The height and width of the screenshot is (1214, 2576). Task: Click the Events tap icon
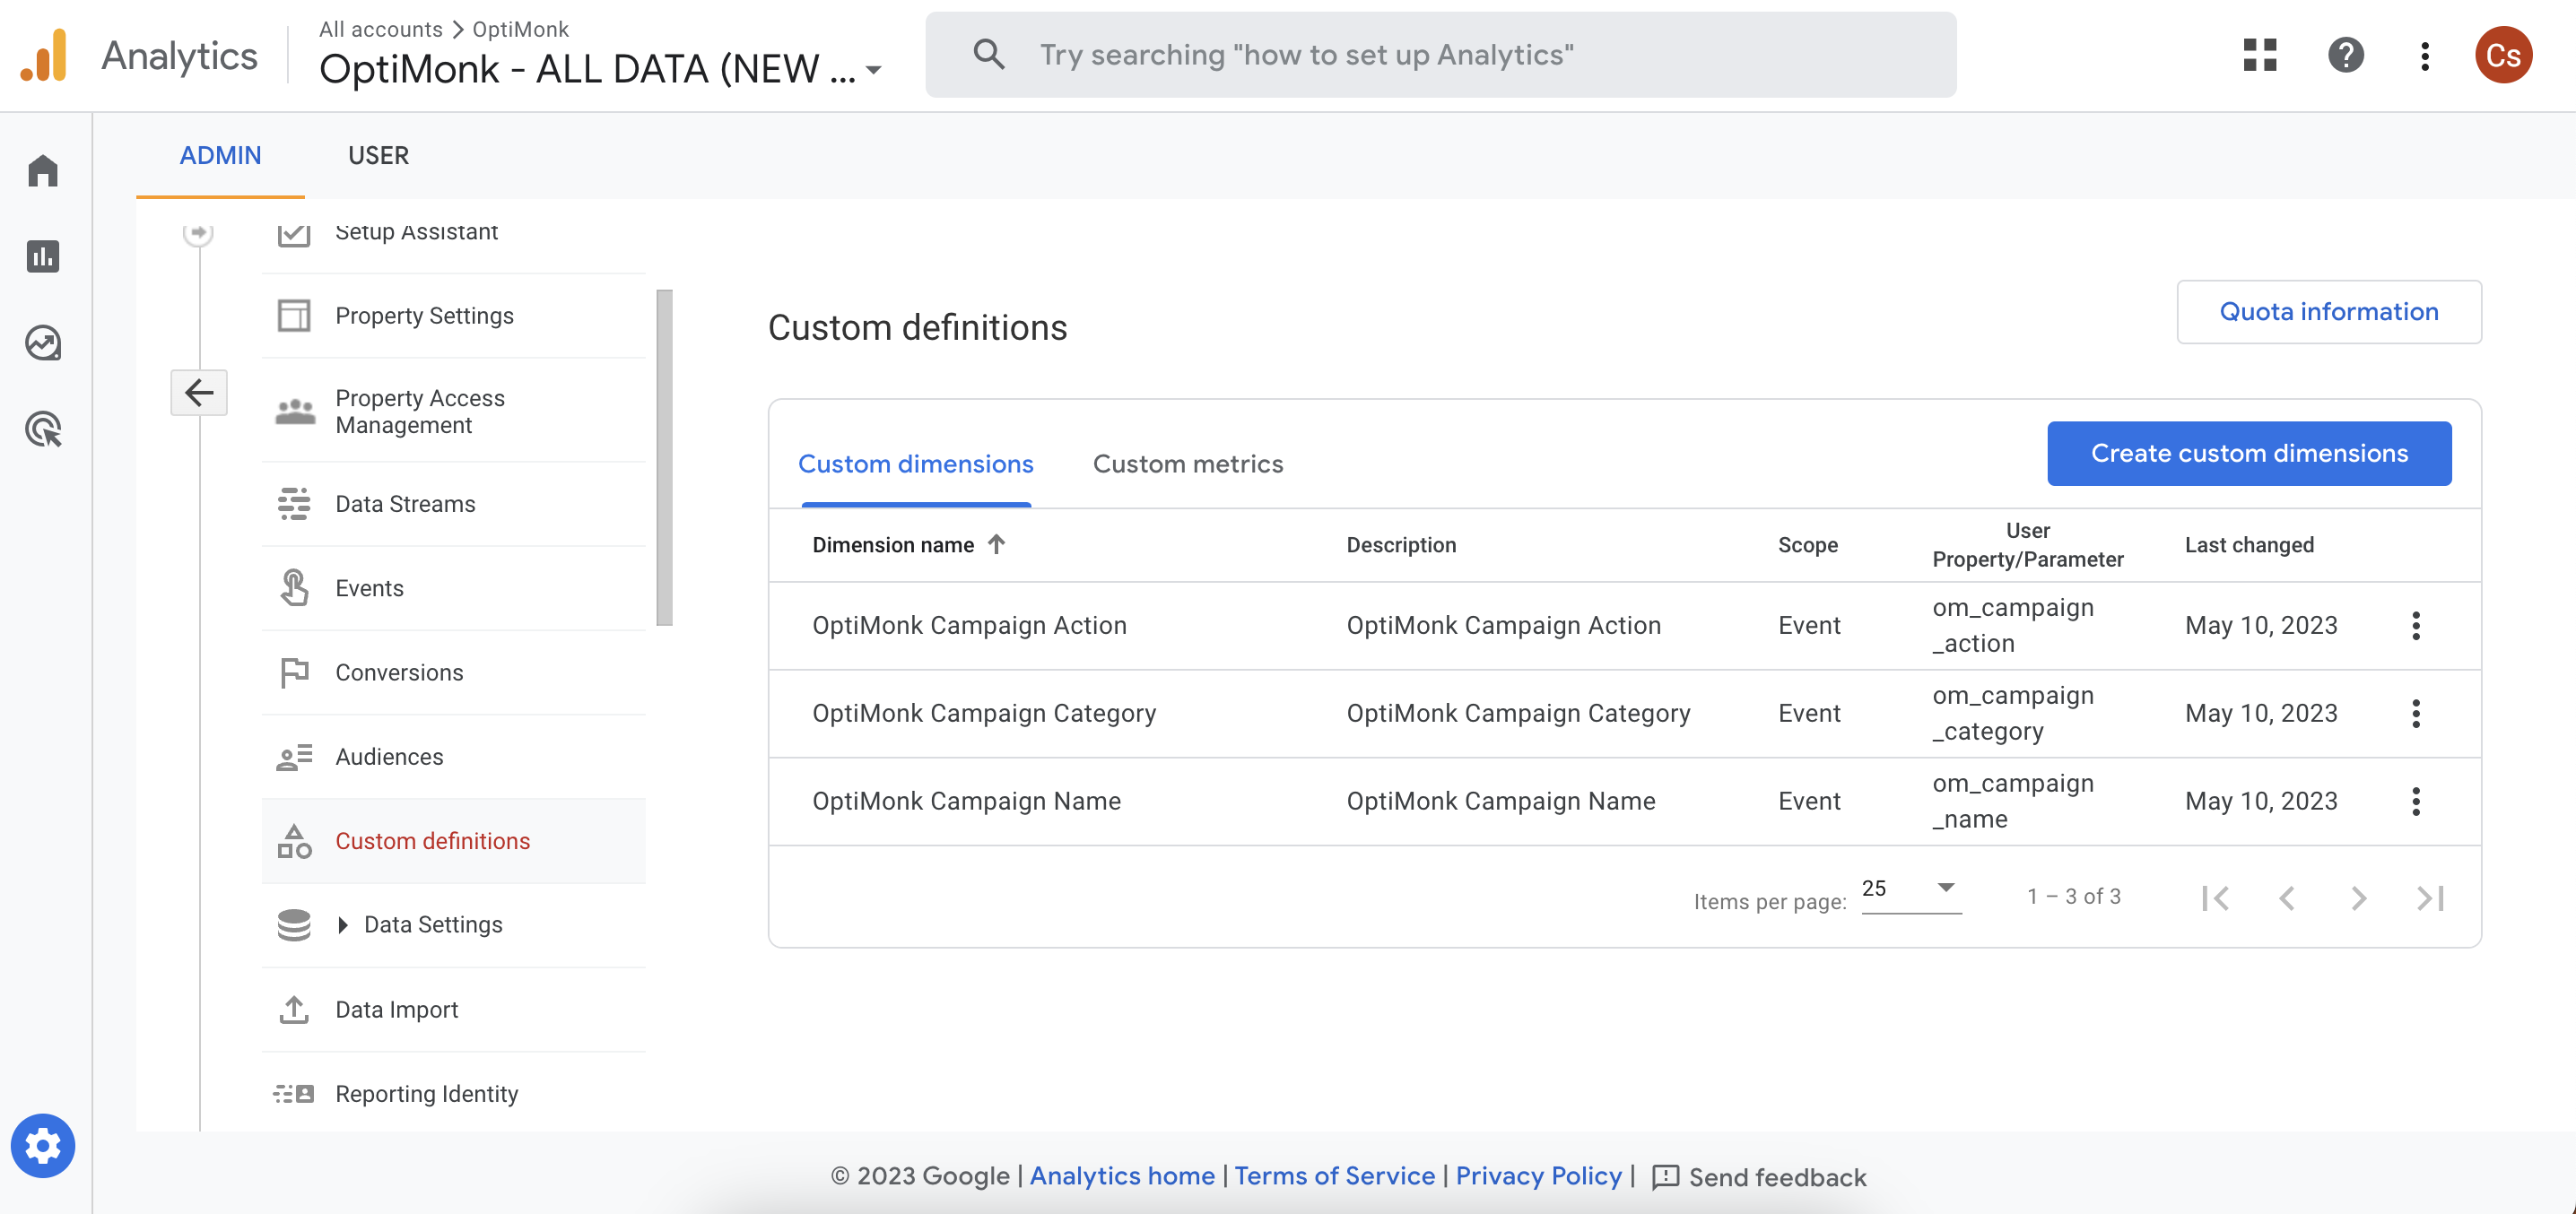point(294,588)
